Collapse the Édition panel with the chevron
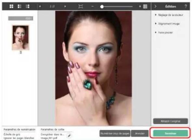Viewport: 192px width, 140px height. [155, 6]
